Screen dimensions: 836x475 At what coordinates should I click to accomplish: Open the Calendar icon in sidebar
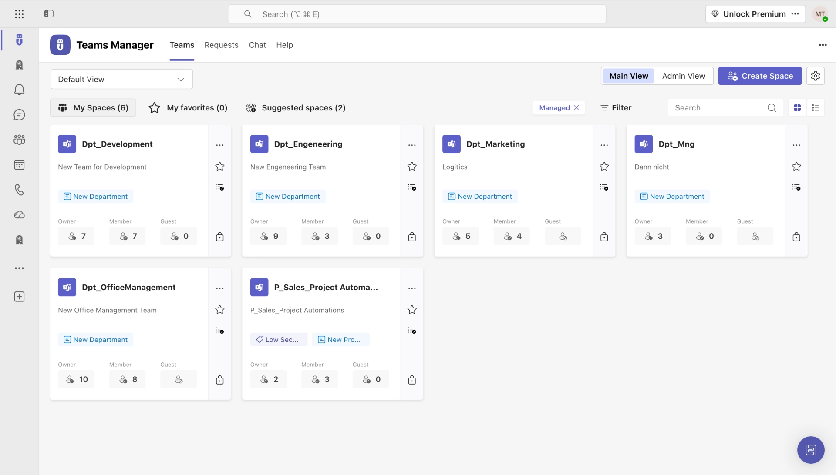[x=19, y=165]
